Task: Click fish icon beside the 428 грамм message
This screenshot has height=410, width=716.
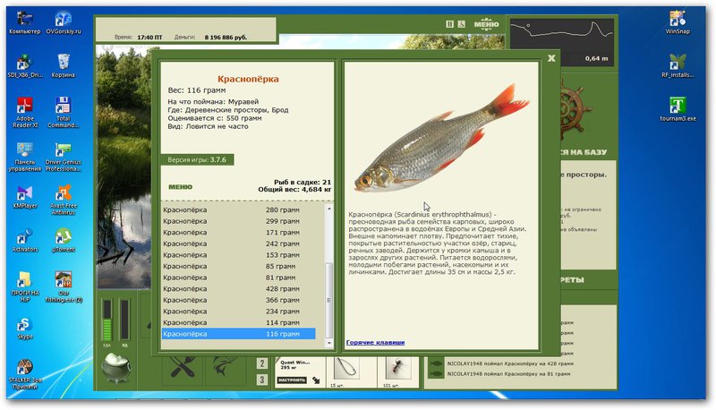Action: click(x=436, y=363)
